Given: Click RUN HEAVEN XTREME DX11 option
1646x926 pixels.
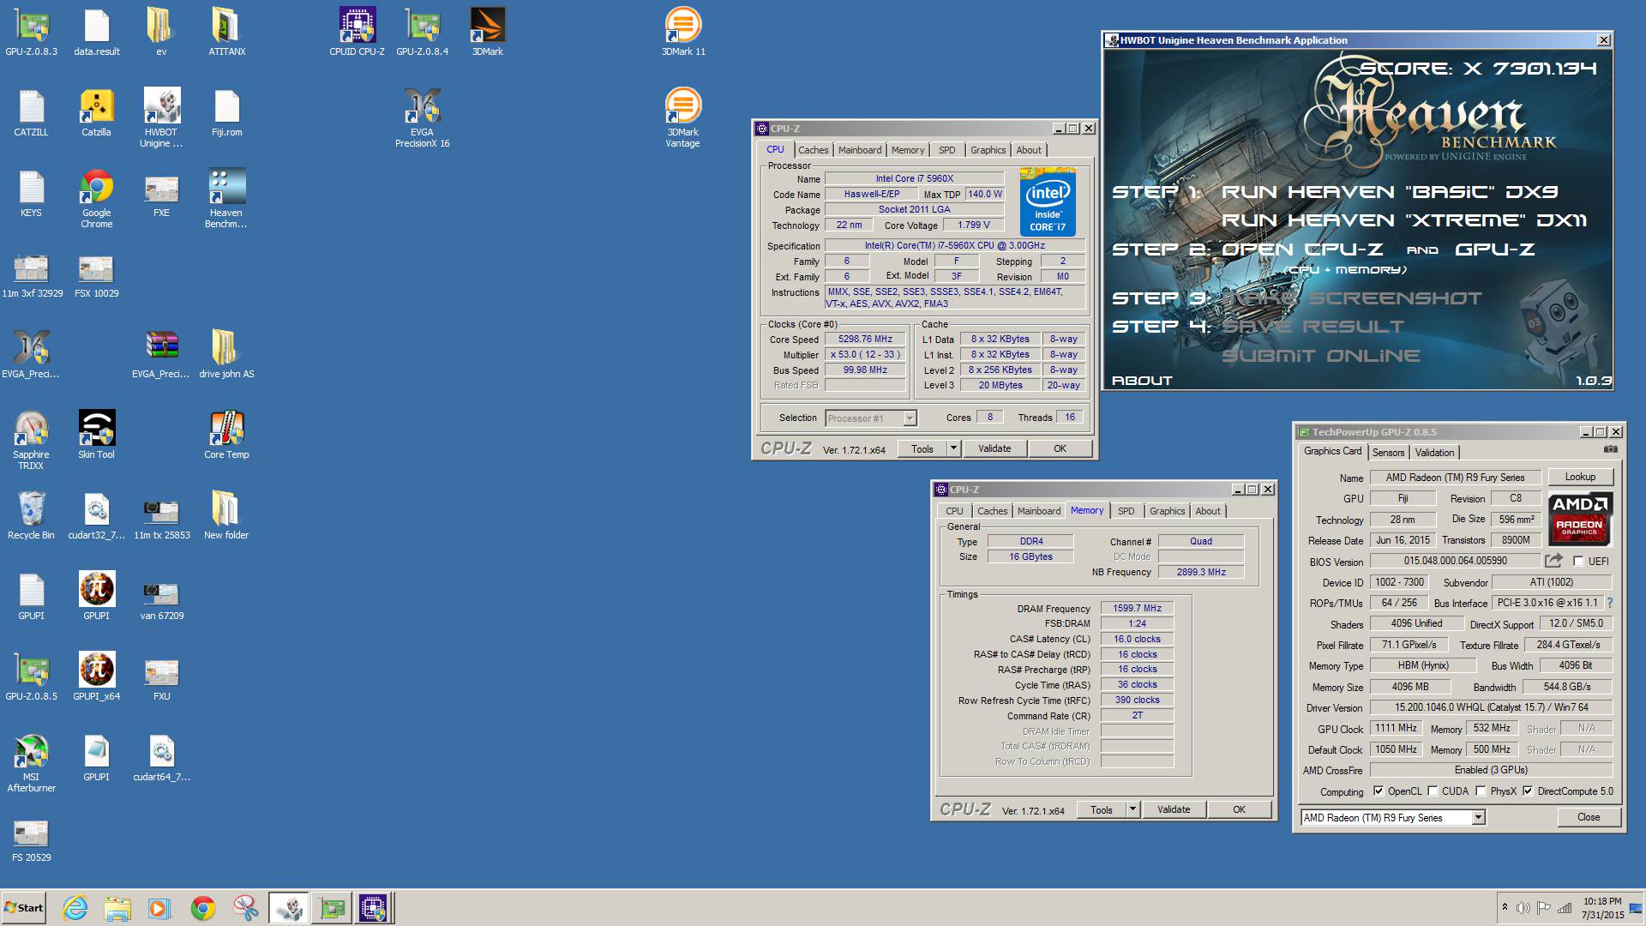Looking at the screenshot, I should [1403, 220].
